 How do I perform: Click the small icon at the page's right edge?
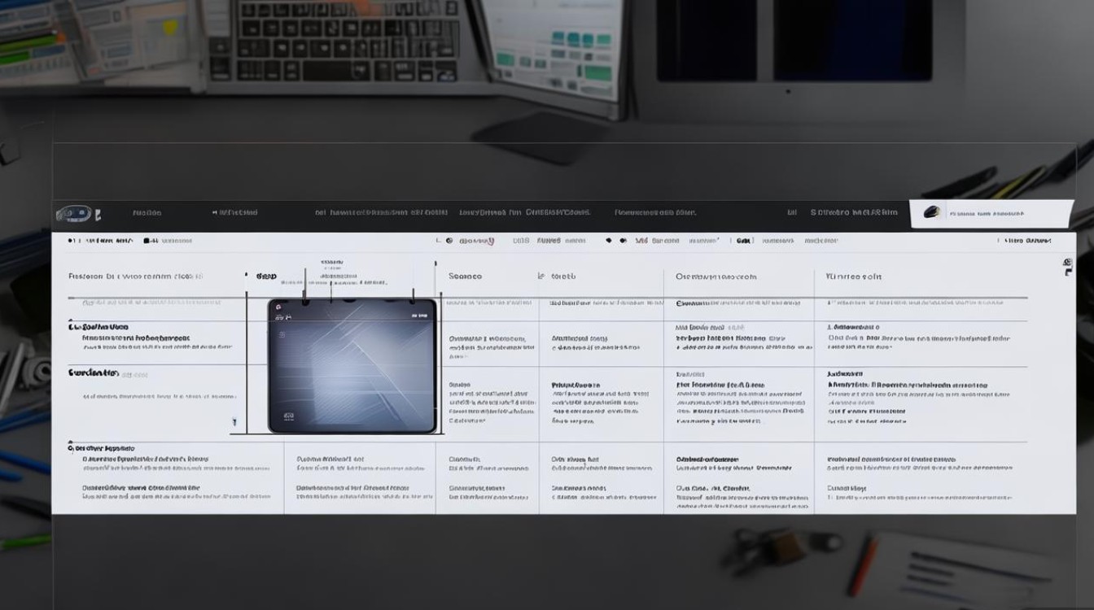[x=1067, y=267]
